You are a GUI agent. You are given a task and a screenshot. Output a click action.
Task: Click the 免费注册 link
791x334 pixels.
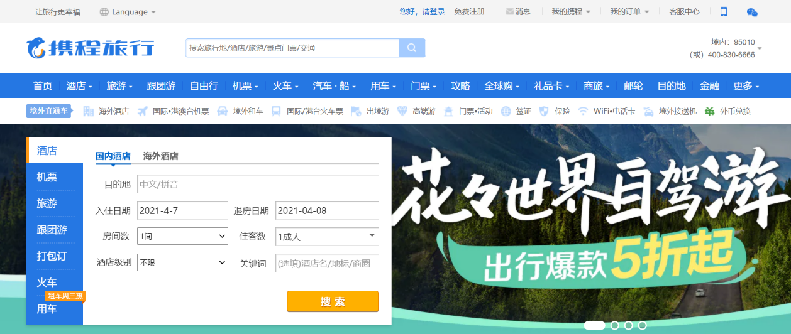[470, 11]
